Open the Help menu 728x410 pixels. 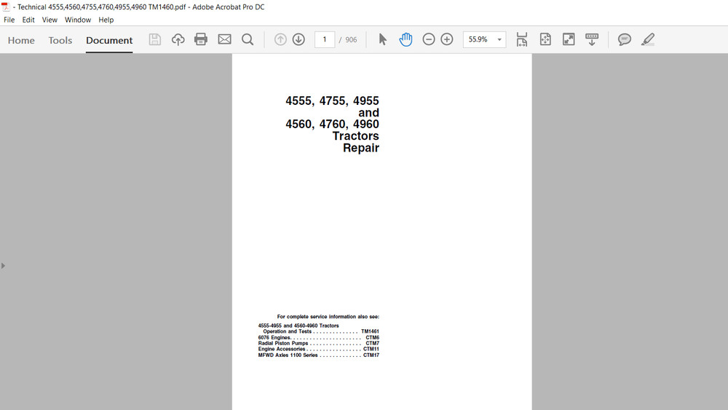tap(106, 20)
